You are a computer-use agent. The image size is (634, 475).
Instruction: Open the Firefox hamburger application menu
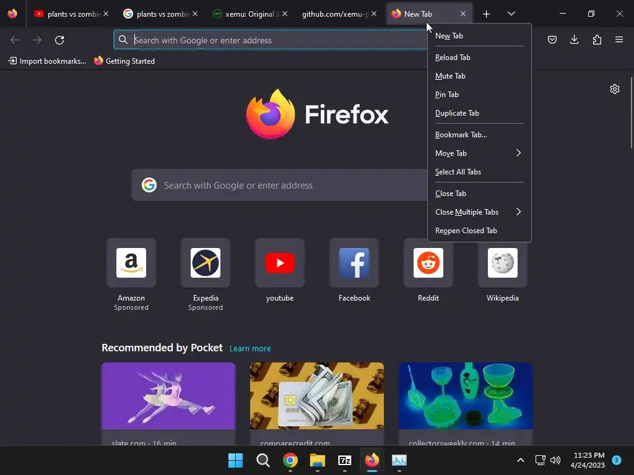coord(619,40)
